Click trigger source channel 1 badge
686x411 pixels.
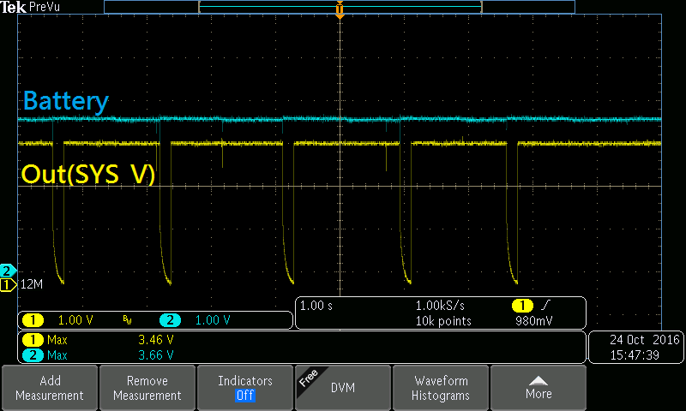(x=522, y=306)
